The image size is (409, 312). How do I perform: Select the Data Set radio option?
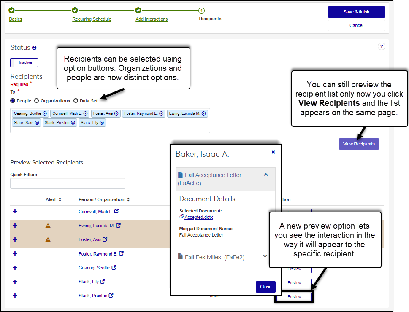tap(76, 101)
